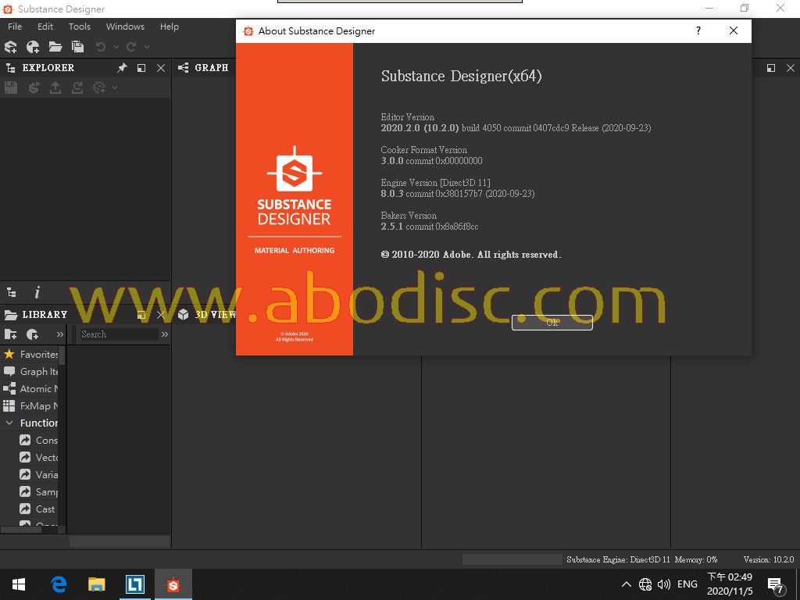Click the Save All toolbar icon
This screenshot has height=600, width=800.
click(x=78, y=47)
